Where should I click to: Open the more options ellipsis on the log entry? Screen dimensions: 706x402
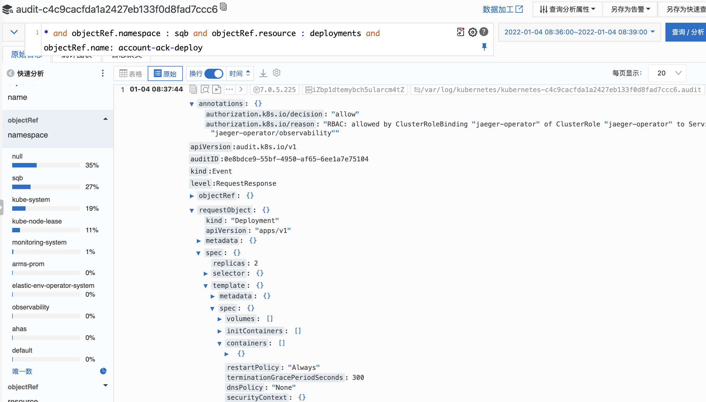coord(229,89)
